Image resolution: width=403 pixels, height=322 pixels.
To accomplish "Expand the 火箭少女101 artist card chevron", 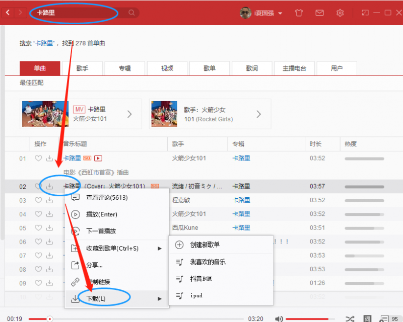I will pos(259,114).
